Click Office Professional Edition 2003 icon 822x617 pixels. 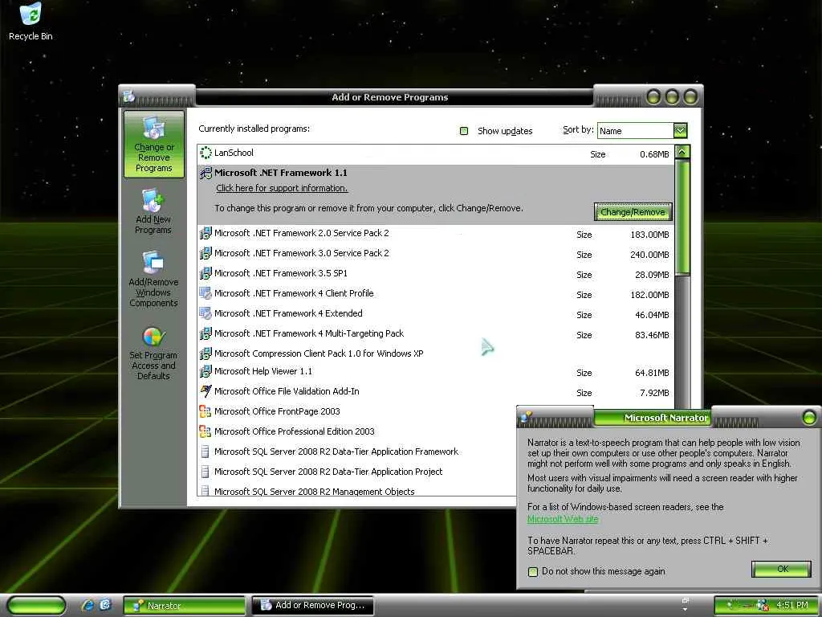coord(205,431)
